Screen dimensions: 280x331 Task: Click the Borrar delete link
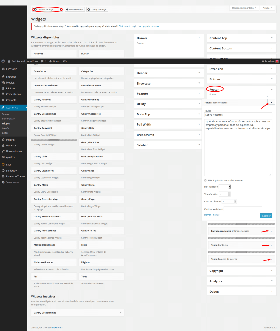click(x=207, y=215)
